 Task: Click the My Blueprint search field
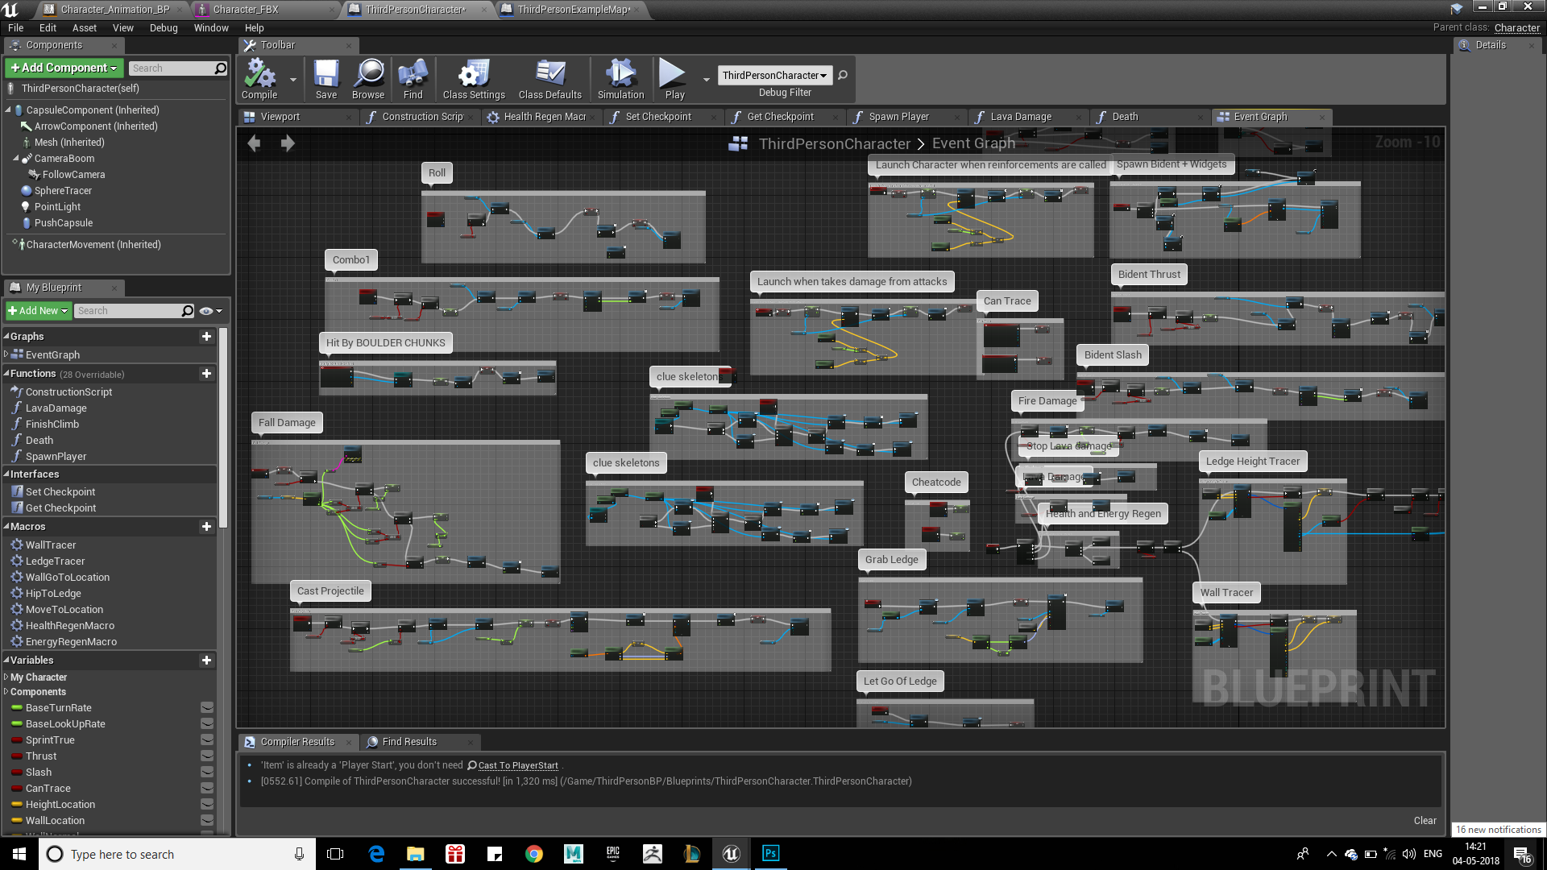click(127, 311)
